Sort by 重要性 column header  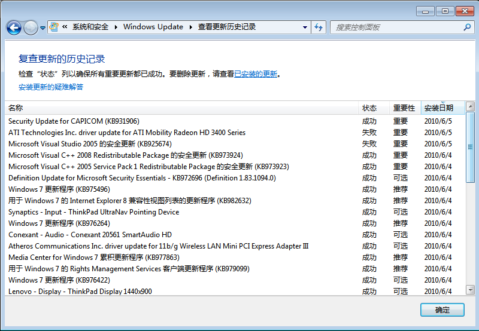click(x=405, y=108)
